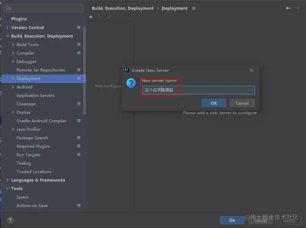306x228 pixels.
Task: Click Cancel in Create New Server dialog
Action: tap(242, 103)
